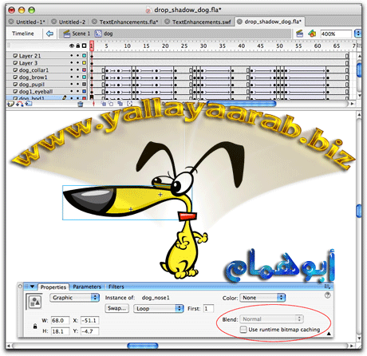This screenshot has height=356, width=367.
Task: Click the Properties panel help icon
Action: (328, 295)
